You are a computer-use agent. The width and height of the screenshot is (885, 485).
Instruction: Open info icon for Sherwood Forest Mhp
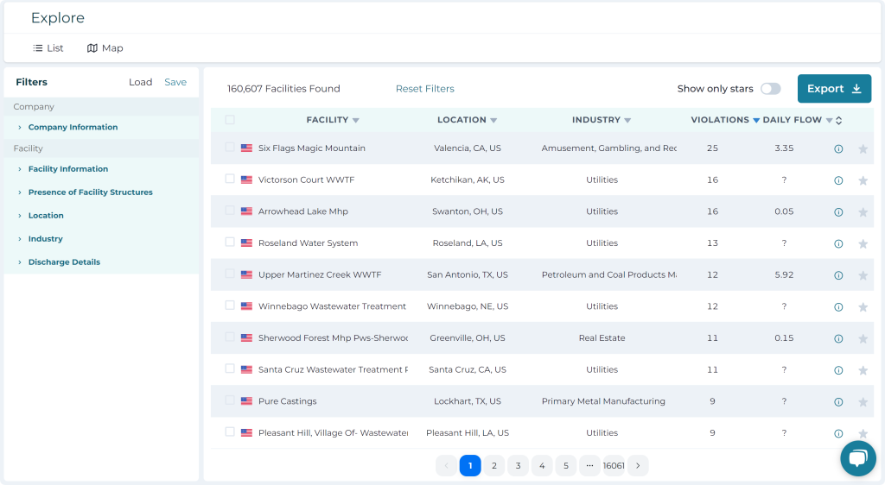[x=838, y=339]
